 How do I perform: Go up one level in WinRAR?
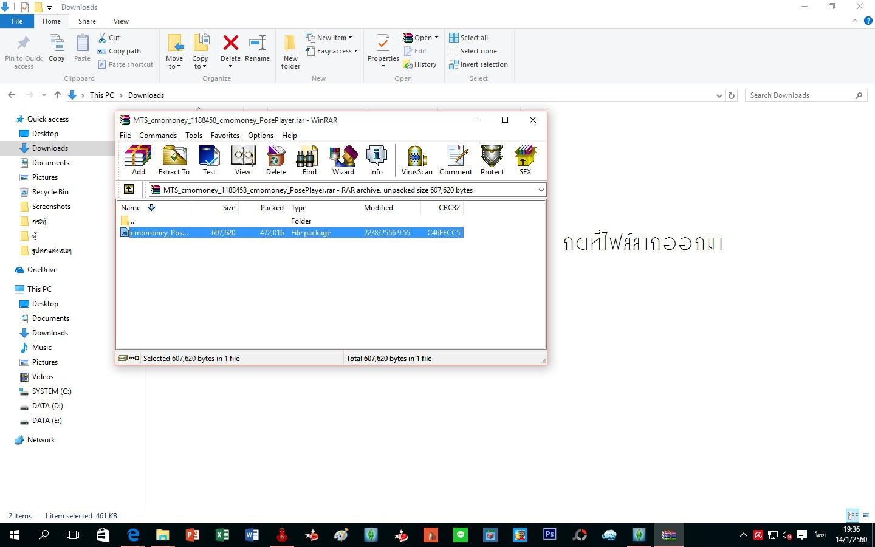(x=129, y=190)
